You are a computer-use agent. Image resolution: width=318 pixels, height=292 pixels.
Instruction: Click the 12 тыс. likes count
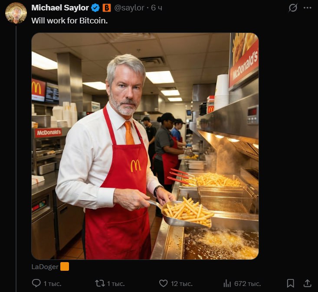click(181, 284)
